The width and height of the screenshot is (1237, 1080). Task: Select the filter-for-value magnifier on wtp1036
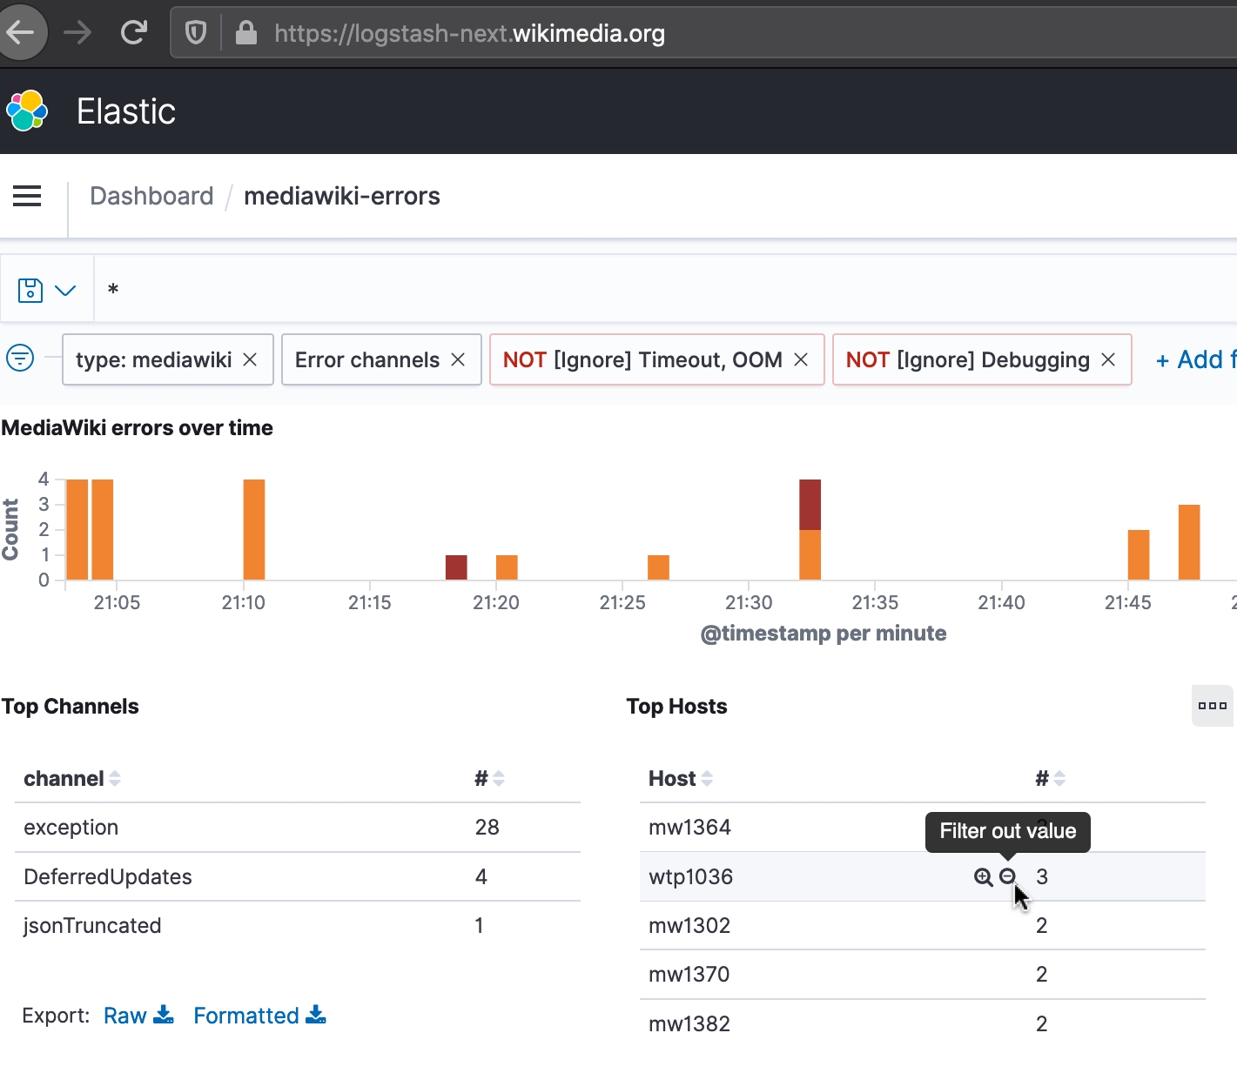pyautogui.click(x=983, y=877)
